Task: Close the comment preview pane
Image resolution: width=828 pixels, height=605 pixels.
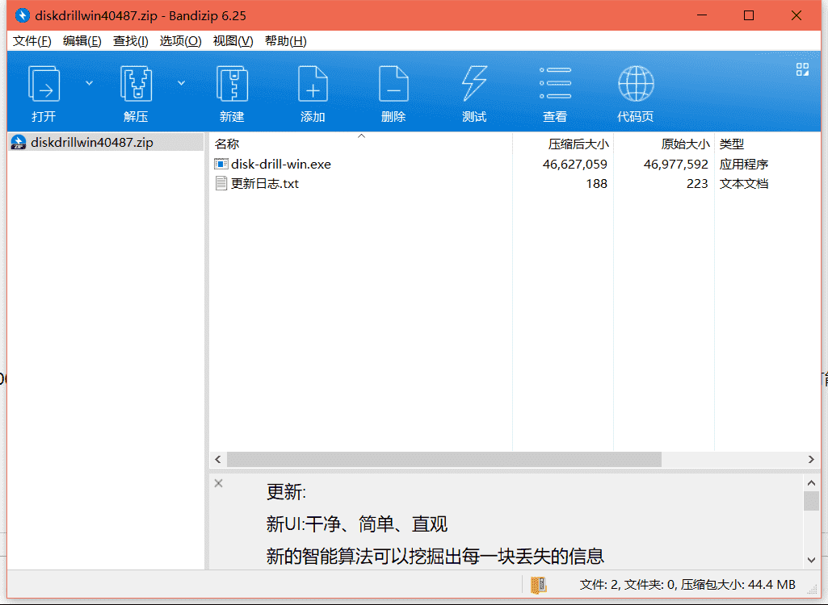Action: tap(219, 483)
